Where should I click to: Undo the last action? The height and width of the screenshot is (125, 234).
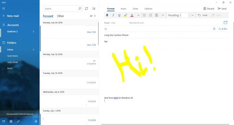(x=203, y=15)
